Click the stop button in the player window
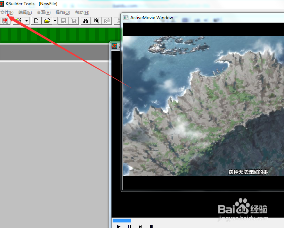284x228 pixels. 151,226
